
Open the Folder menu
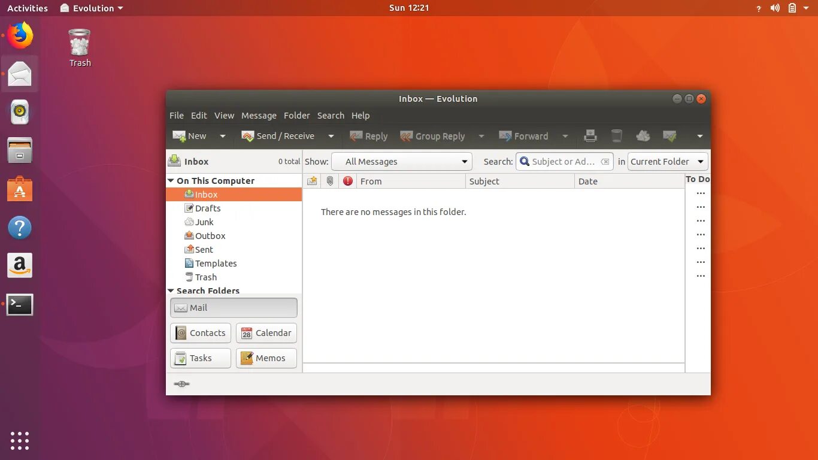click(x=297, y=116)
